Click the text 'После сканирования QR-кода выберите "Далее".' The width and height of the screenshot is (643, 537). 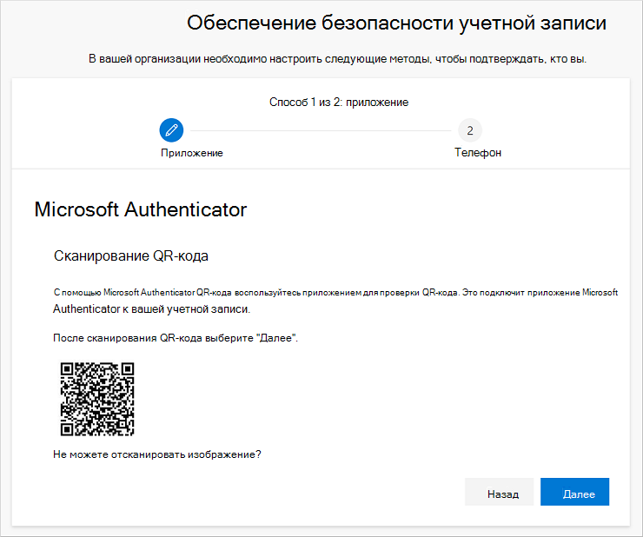click(x=176, y=338)
